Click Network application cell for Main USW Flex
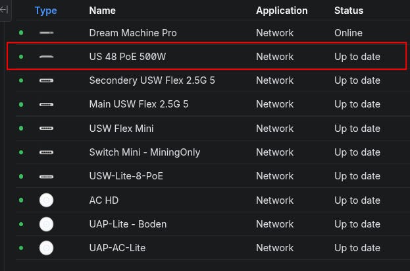The height and width of the screenshot is (271, 410). (x=275, y=104)
